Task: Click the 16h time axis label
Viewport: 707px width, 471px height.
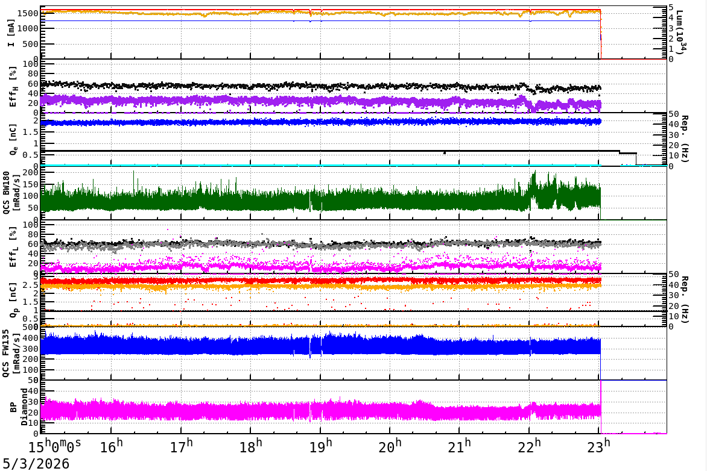Action: 113,446
